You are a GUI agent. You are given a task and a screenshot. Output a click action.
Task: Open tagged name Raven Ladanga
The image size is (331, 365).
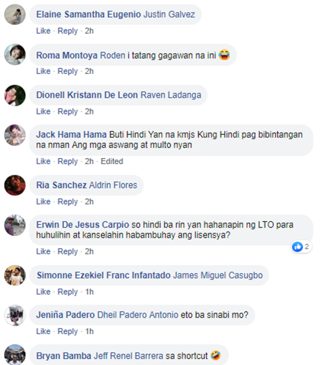click(x=171, y=95)
